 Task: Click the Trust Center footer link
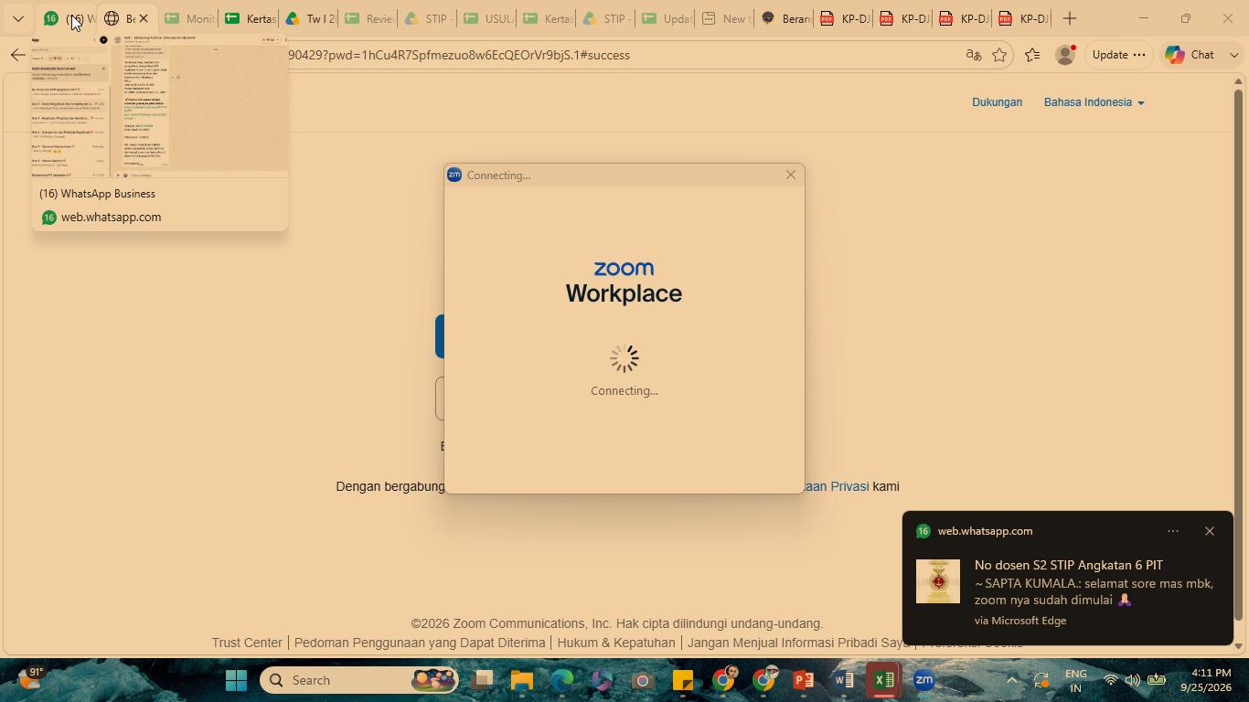tap(247, 643)
